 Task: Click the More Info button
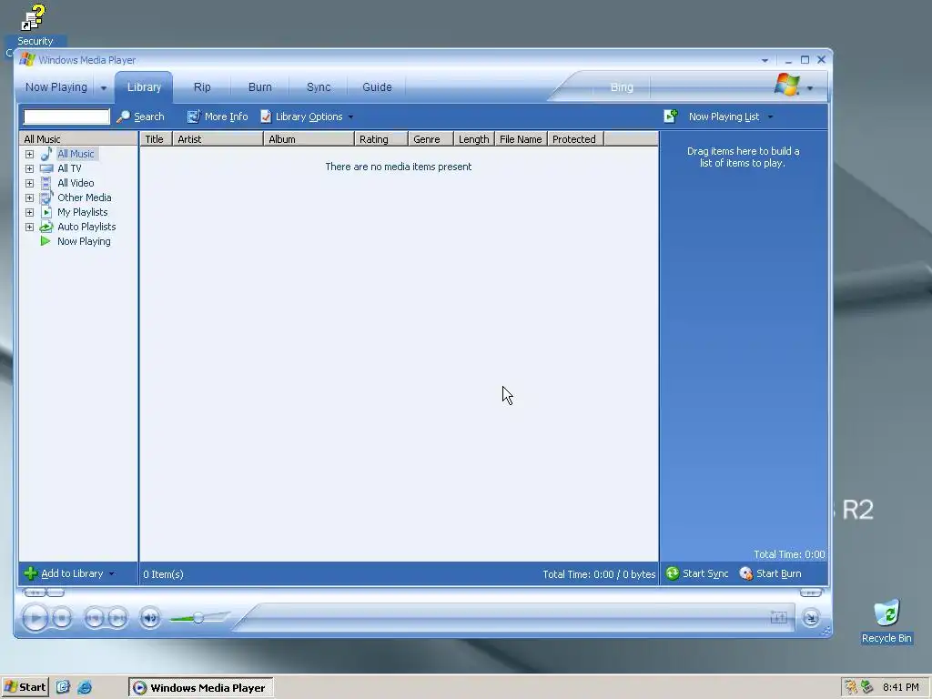coord(218,116)
